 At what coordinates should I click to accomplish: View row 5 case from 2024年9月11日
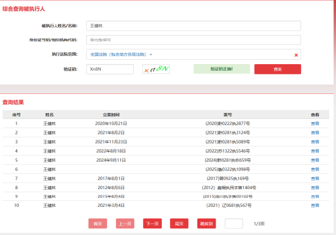pyautogui.click(x=315, y=160)
